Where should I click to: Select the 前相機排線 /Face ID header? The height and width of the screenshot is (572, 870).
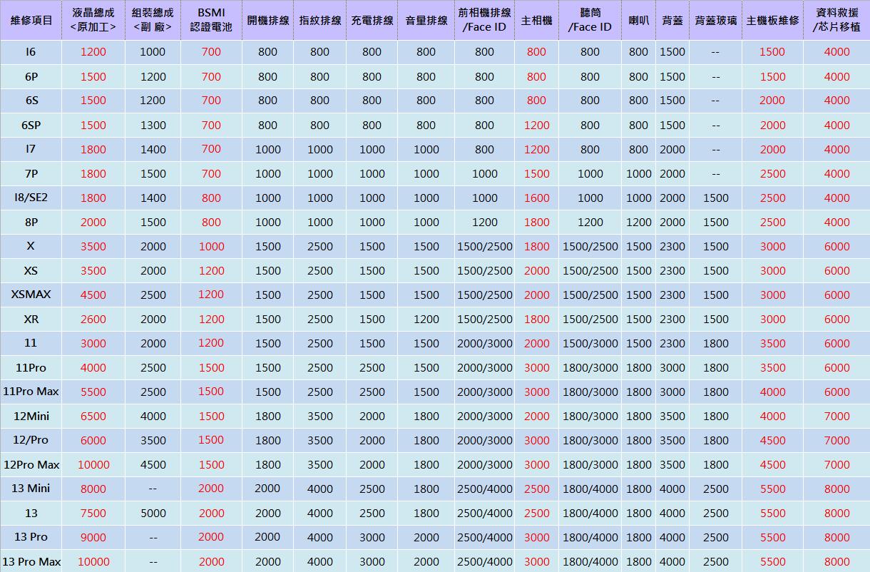(484, 21)
